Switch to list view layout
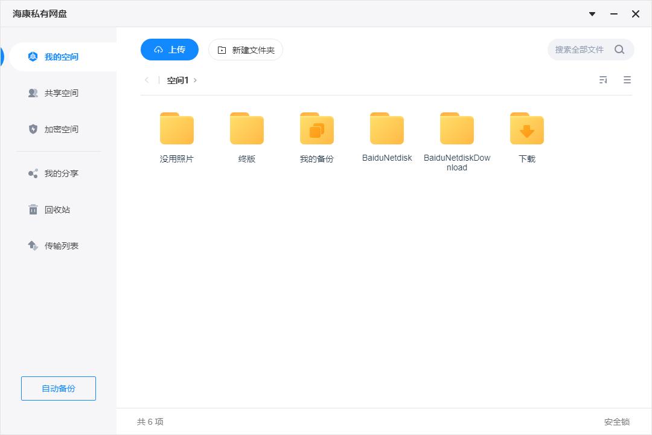 (x=627, y=79)
